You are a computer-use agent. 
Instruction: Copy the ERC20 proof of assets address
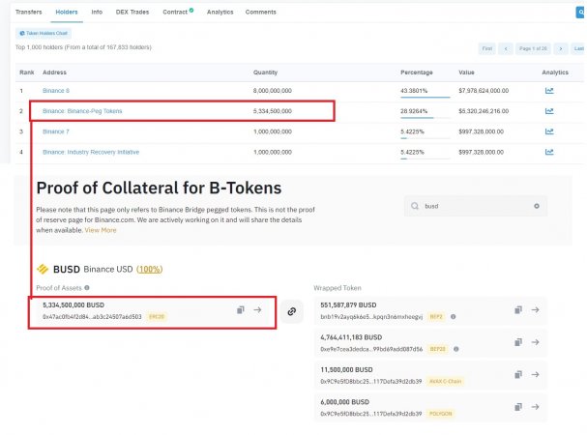coord(241,310)
